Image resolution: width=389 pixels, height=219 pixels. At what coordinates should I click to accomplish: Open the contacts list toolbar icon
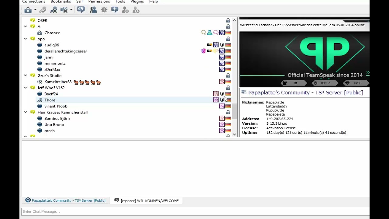tap(93, 10)
